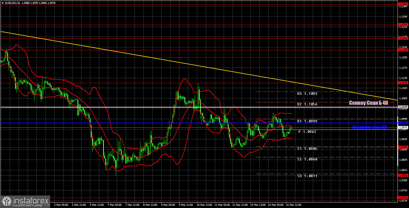Click the 1.0929 price axis value

[x=403, y=139]
